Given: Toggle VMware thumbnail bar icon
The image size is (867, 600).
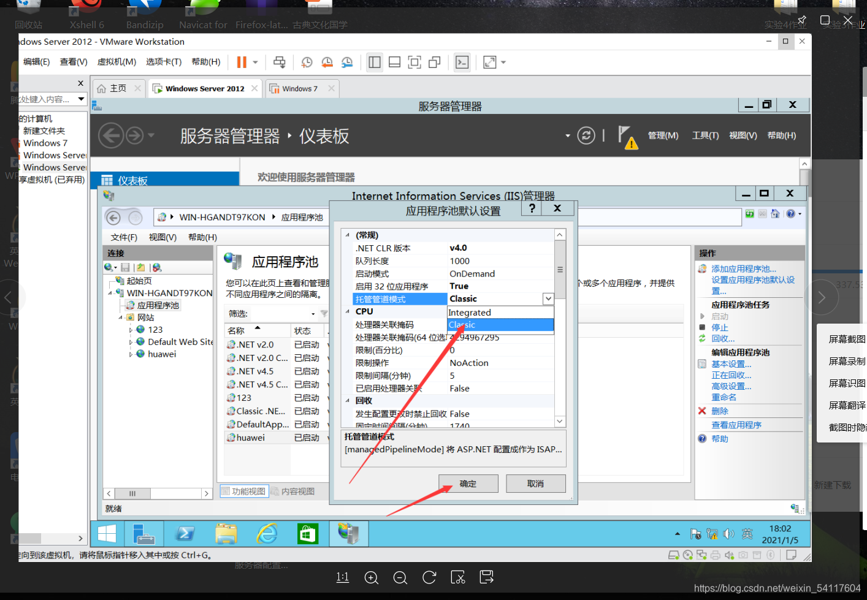Looking at the screenshot, I should (395, 63).
